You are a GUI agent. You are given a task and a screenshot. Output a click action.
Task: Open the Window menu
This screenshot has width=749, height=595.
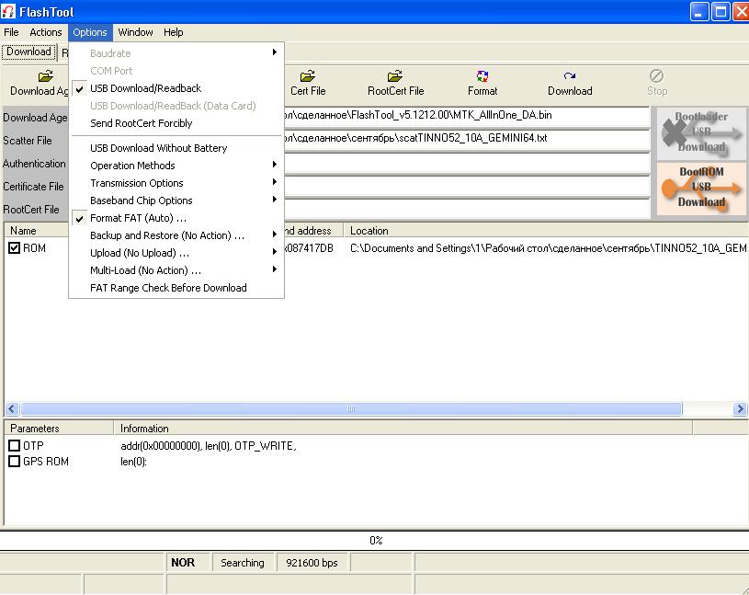(135, 32)
